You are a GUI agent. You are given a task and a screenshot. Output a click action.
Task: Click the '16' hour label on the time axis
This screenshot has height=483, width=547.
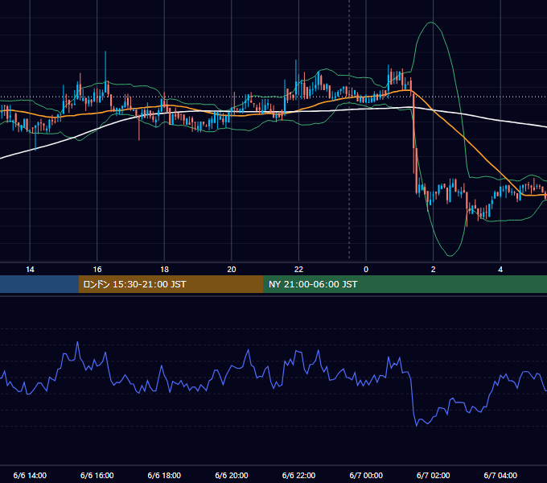point(97,270)
